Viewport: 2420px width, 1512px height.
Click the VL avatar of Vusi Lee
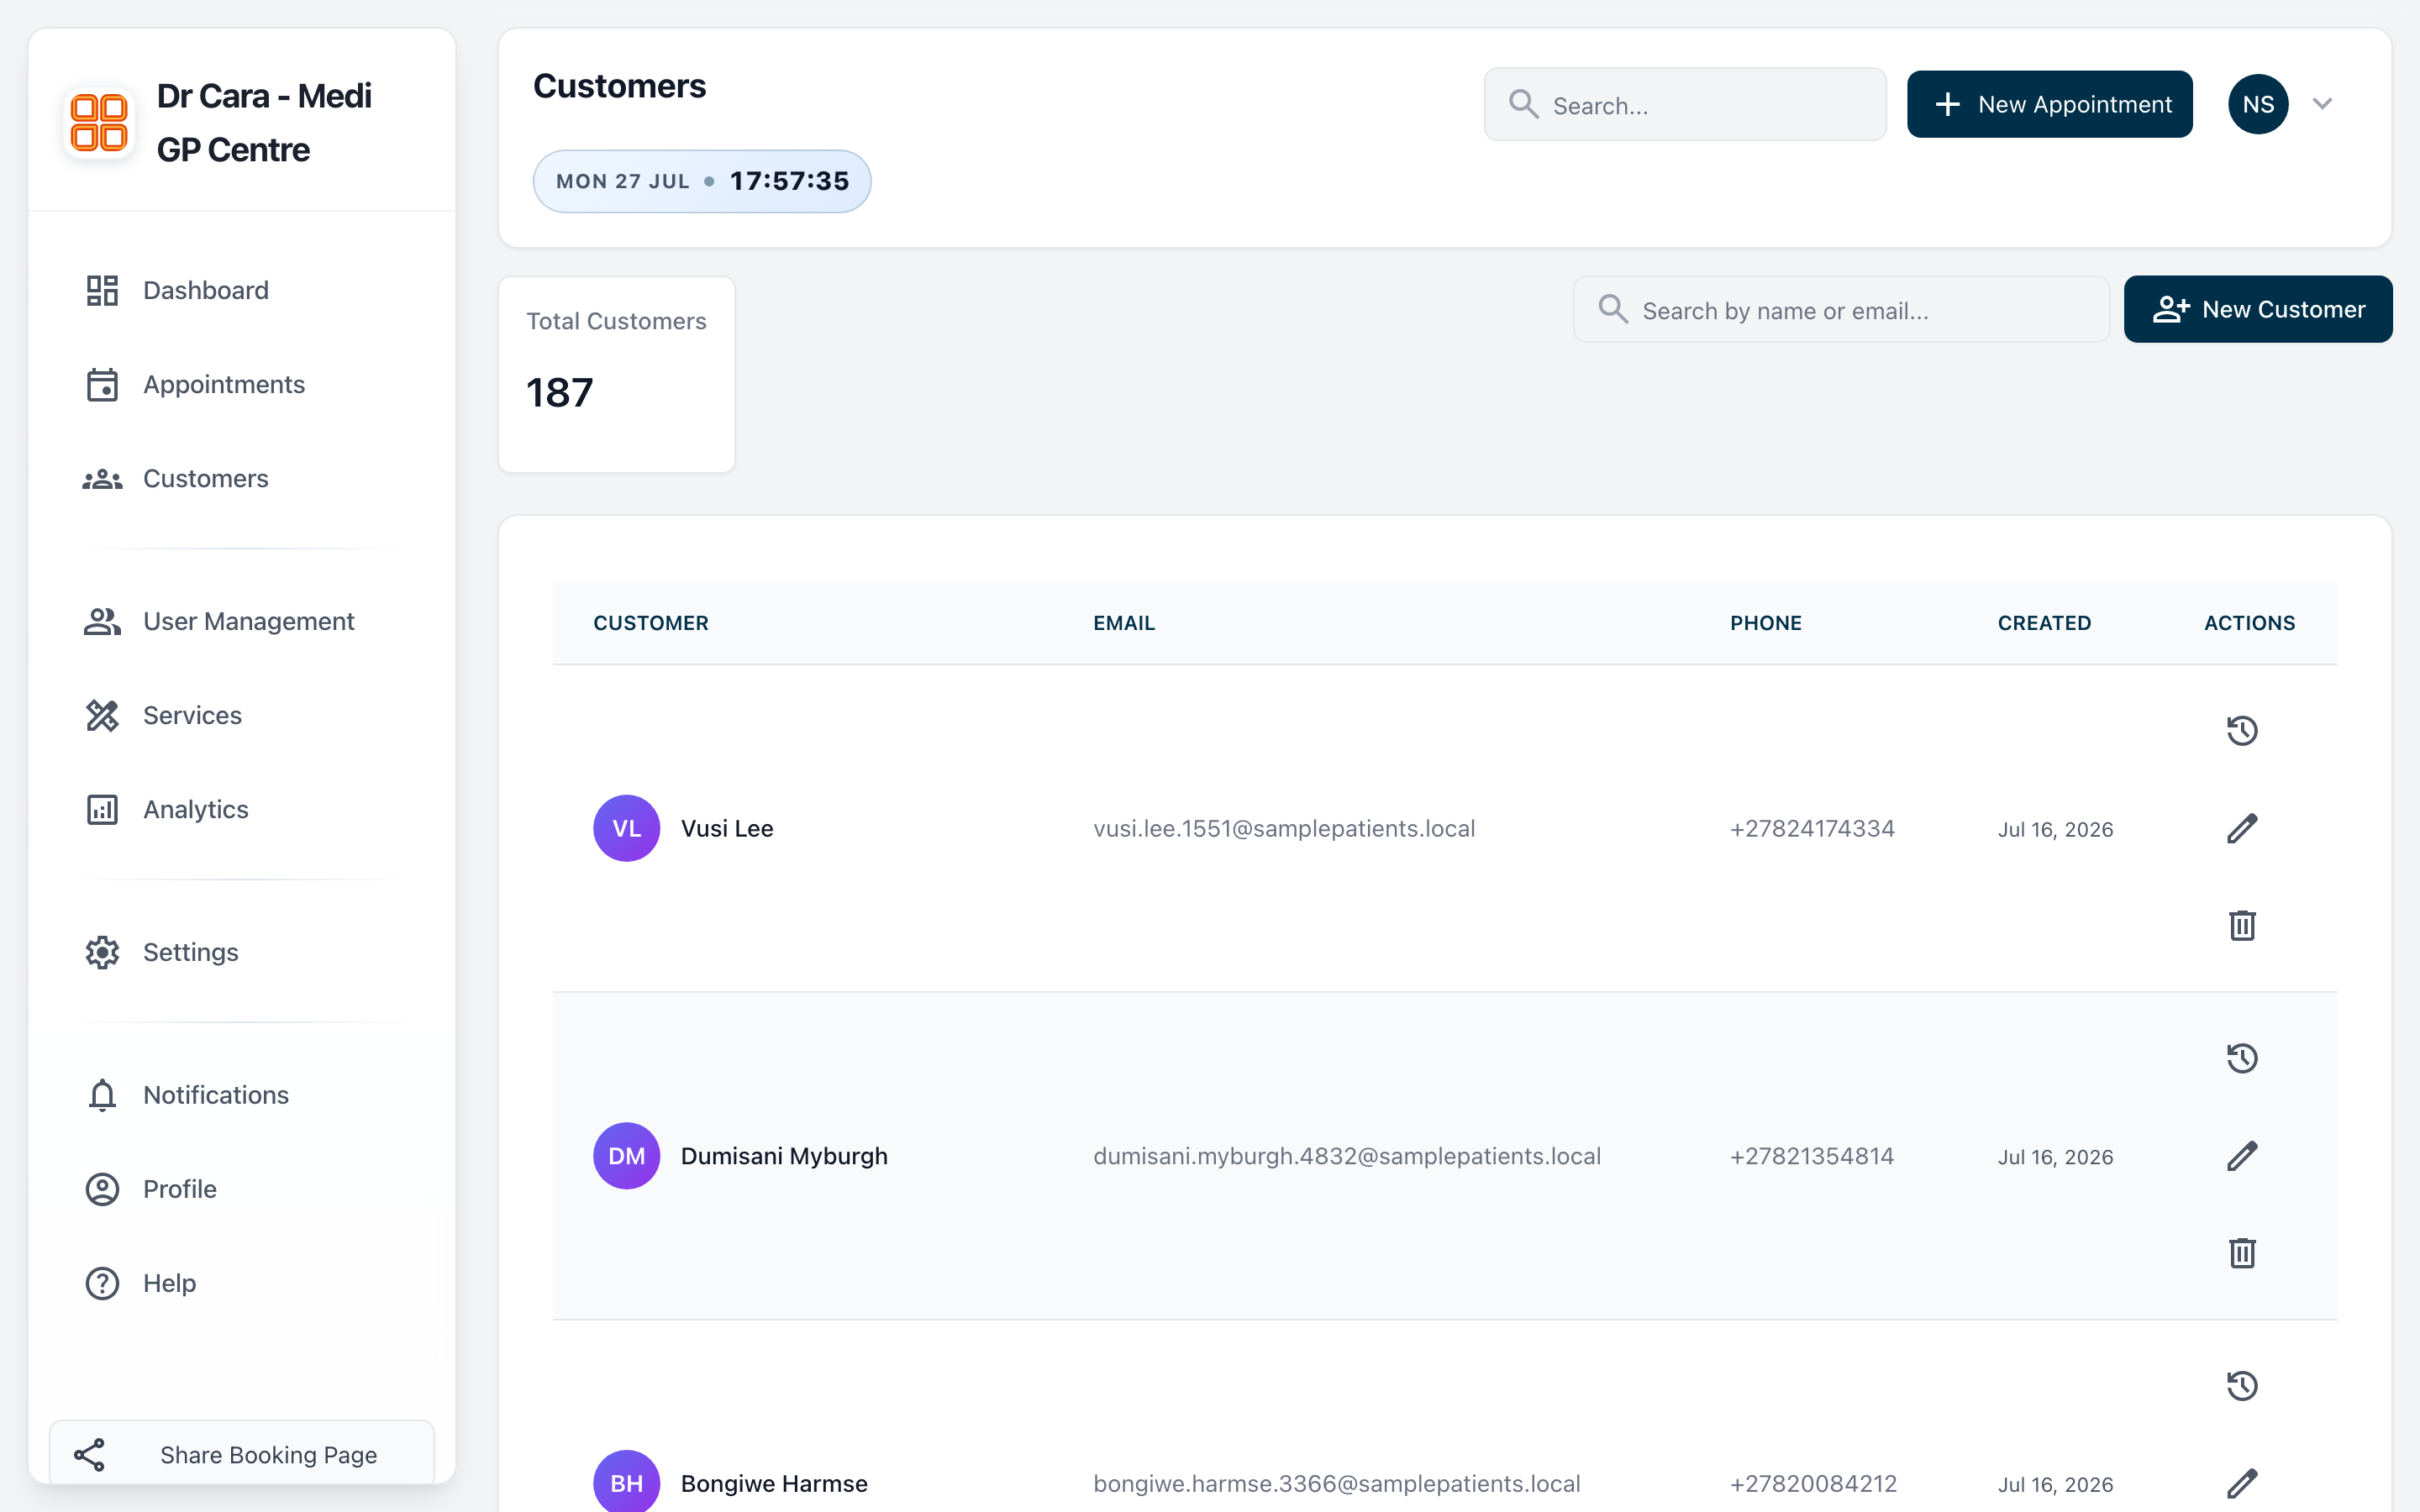point(626,828)
